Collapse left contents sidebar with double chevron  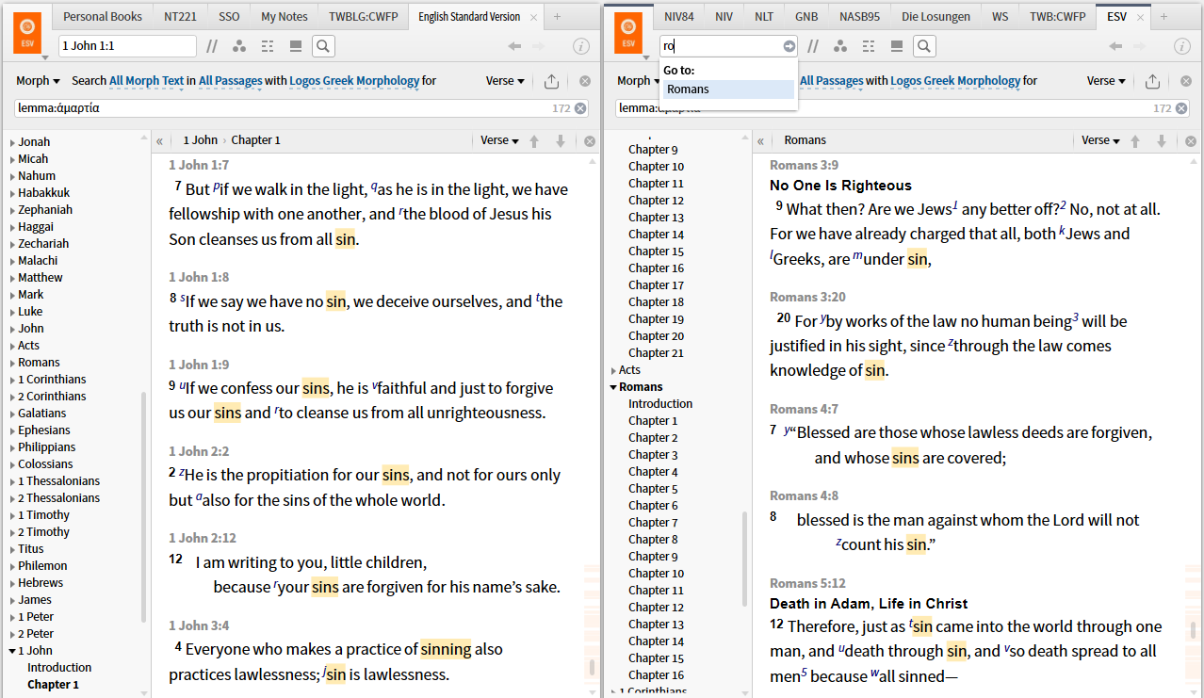click(160, 140)
